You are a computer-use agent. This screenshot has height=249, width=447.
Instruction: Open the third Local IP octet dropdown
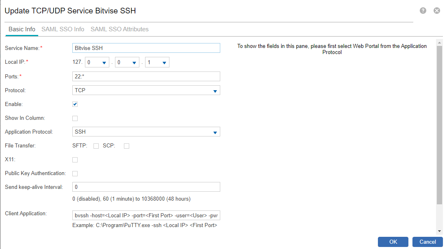127,62
